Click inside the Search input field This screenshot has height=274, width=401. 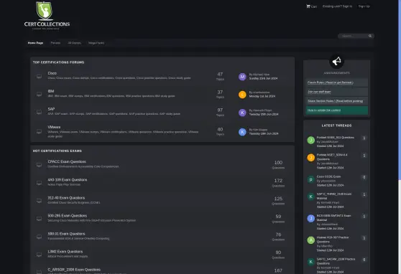(x=354, y=36)
